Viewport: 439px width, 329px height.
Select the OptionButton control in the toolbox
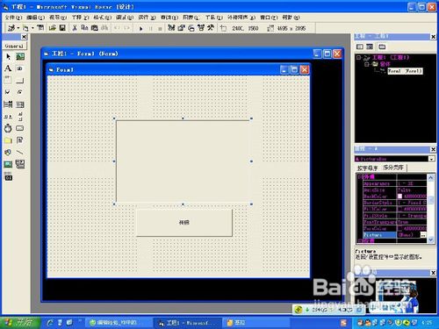[x=20, y=92]
